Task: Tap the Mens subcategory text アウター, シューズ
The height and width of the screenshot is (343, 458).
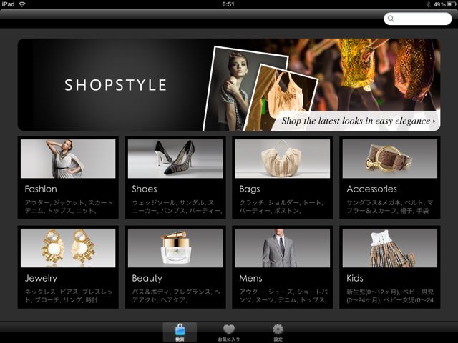Action: point(283,296)
